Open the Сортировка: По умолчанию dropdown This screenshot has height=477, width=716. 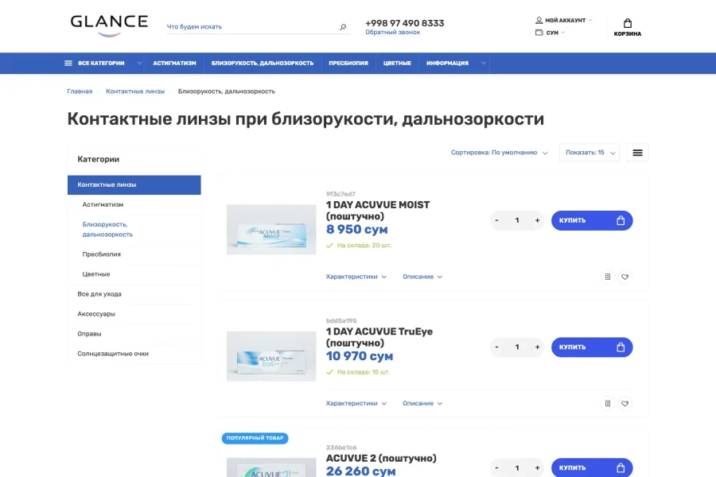(499, 153)
